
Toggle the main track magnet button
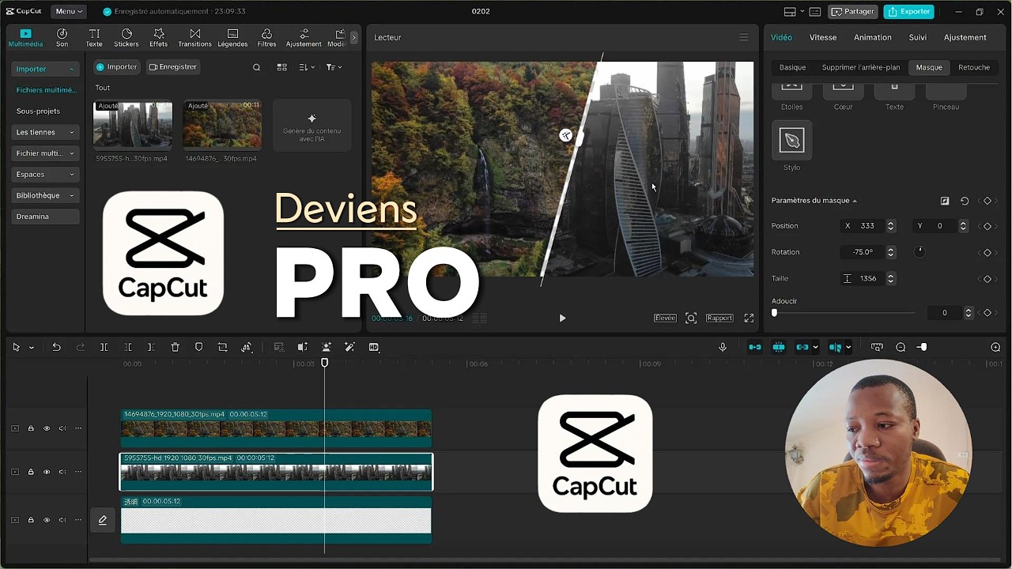click(755, 347)
